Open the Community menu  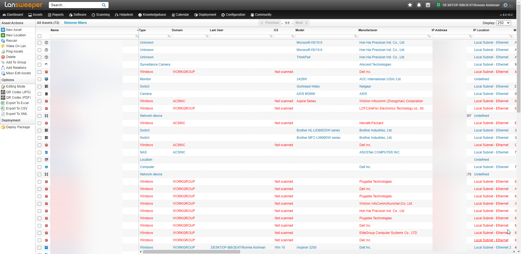click(x=261, y=15)
